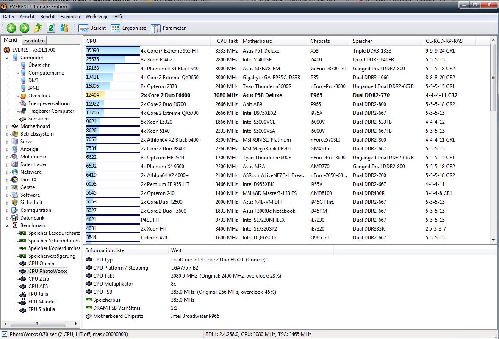Select the Sicherheit shield icon

point(15,203)
